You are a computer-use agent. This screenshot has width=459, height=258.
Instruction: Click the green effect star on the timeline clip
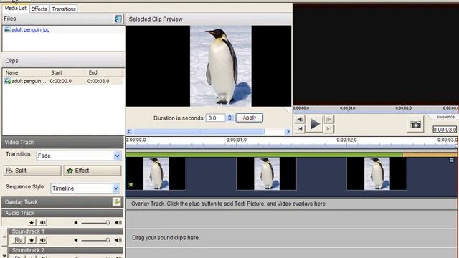pyautogui.click(x=131, y=184)
